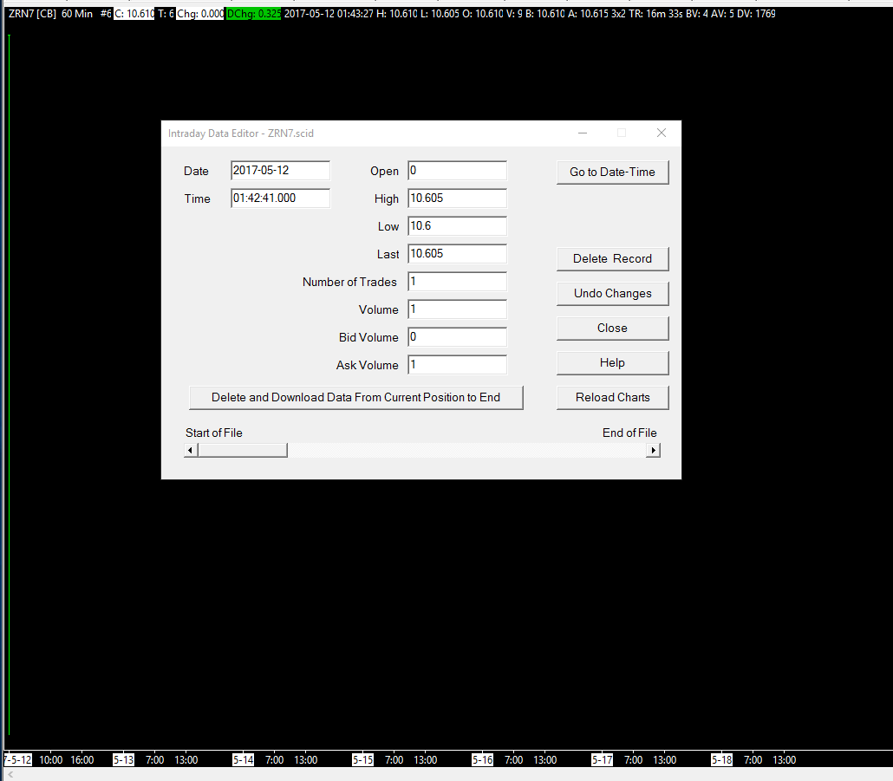The height and width of the screenshot is (781, 893).
Task: Edit the High price field
Action: point(457,199)
